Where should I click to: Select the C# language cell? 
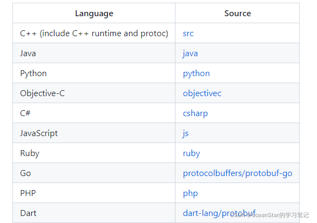click(x=94, y=113)
